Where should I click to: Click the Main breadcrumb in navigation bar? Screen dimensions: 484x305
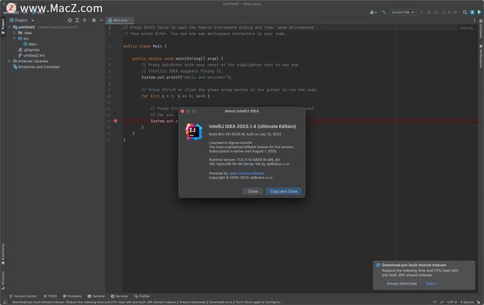pos(38,13)
